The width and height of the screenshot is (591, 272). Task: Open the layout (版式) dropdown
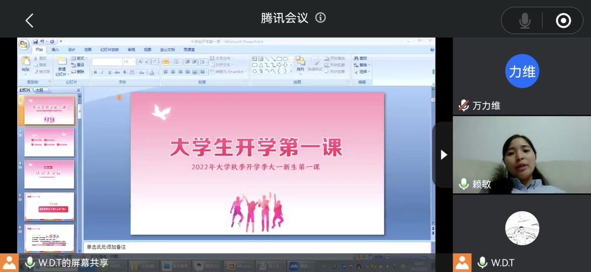point(81,58)
